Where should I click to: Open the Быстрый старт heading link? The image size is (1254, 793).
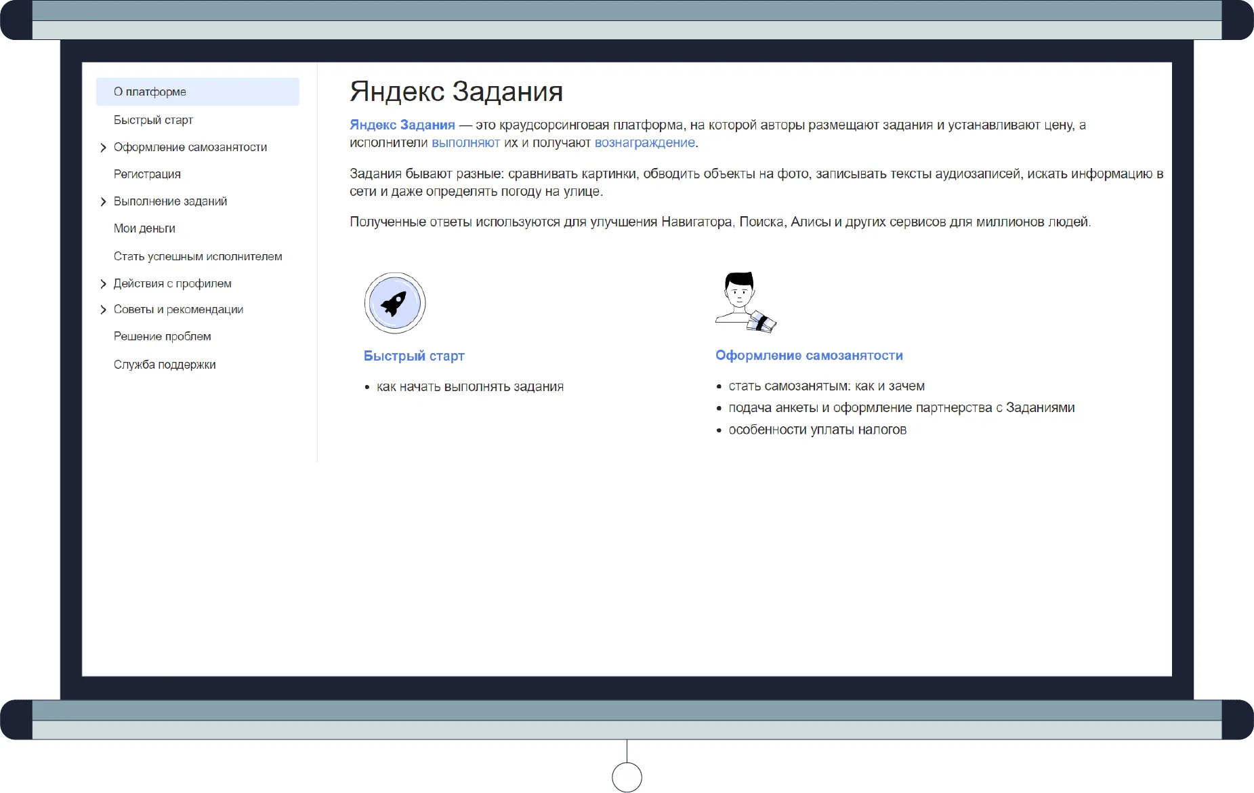click(414, 356)
